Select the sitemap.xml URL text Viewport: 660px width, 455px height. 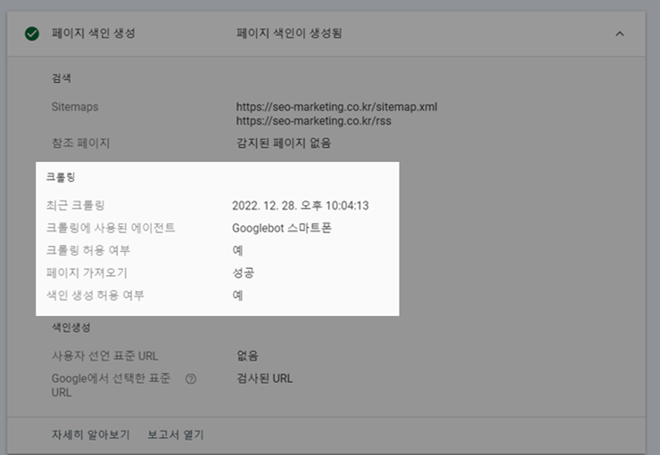336,107
